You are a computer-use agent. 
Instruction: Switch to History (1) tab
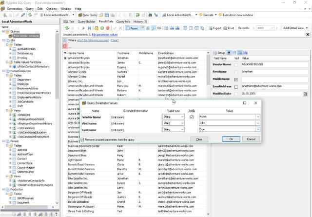click(140, 21)
